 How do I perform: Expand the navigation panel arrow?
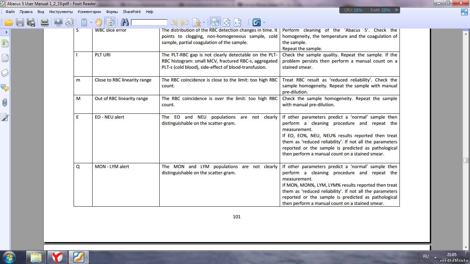click(x=6, y=32)
